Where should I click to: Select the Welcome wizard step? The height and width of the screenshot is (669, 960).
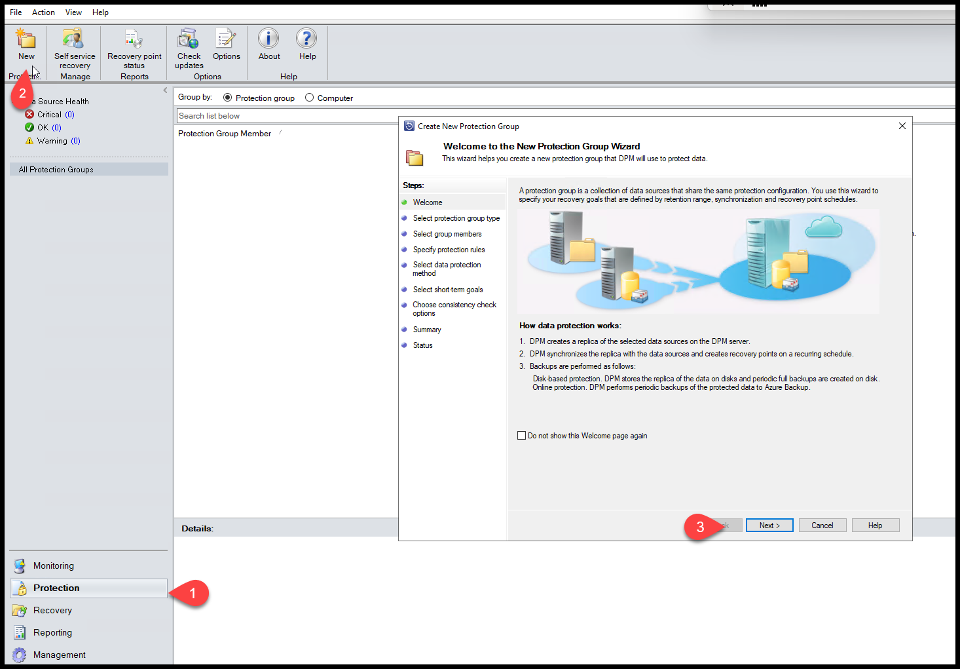click(x=428, y=202)
